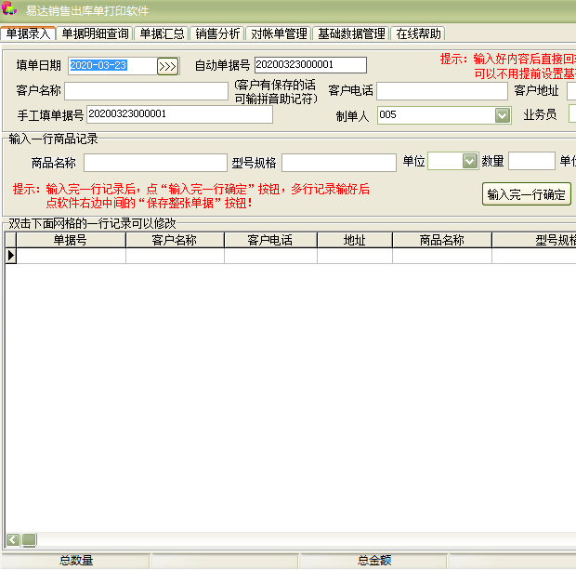576x570 pixels.
Task: Focus the 客户名称 input field
Action: click(146, 91)
